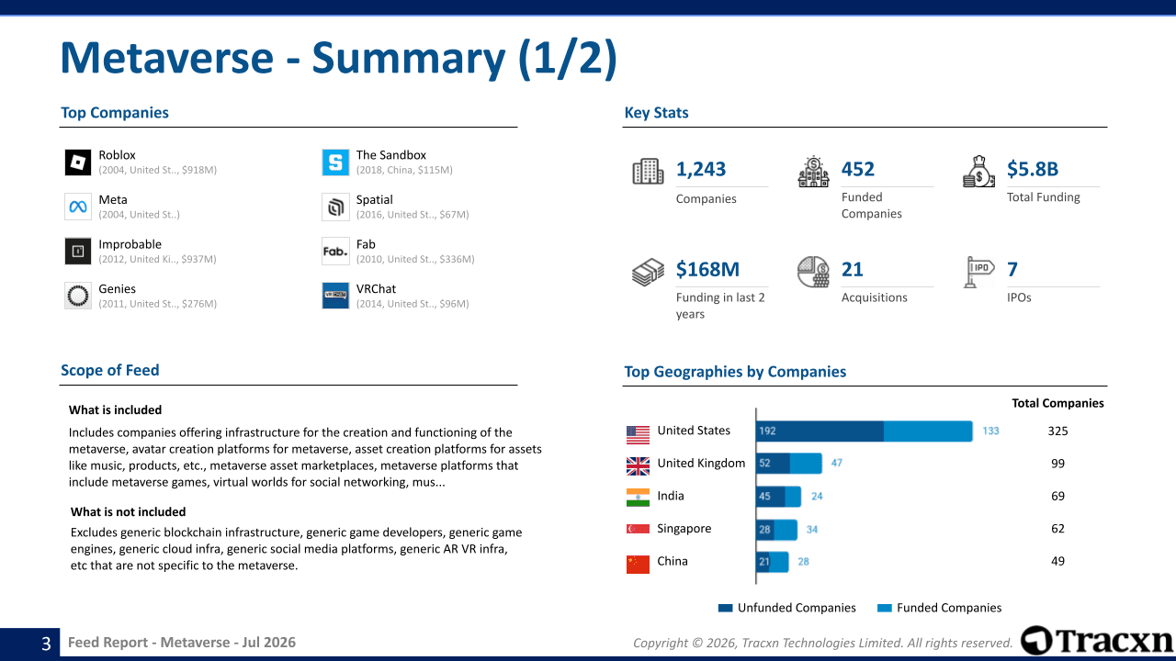Click the Singapore flag icon
This screenshot has height=661, width=1176.
(638, 529)
